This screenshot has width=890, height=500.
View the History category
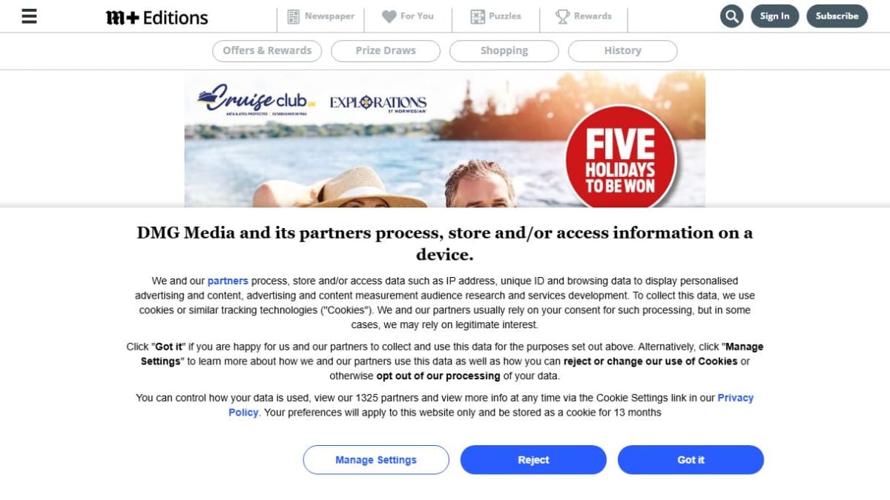pos(623,51)
